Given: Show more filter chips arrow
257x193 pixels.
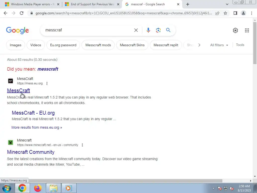Looking at the screenshot, I should pyautogui.click(x=199, y=45).
